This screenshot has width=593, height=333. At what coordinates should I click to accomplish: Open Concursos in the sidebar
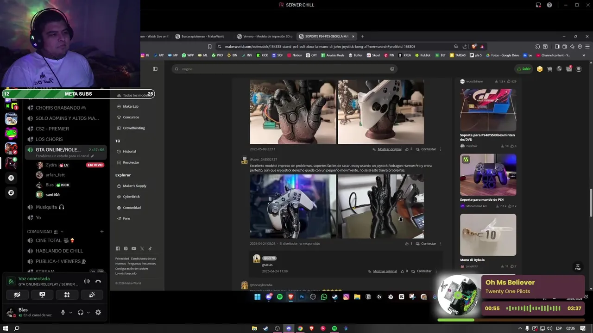pyautogui.click(x=131, y=117)
